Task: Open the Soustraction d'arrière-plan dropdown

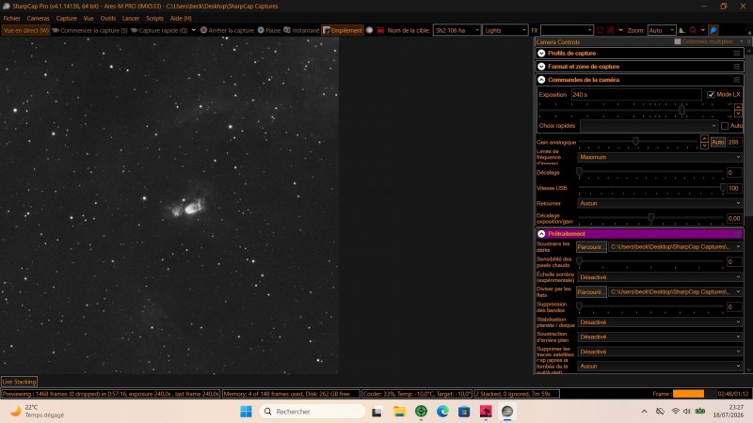Action: (660, 337)
